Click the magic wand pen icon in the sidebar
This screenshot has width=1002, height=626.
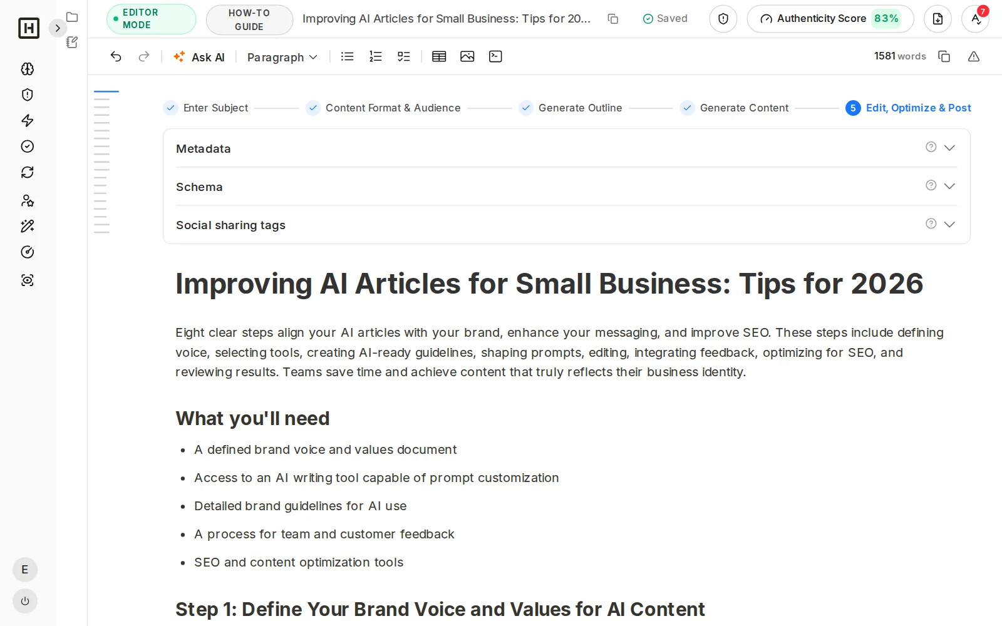click(28, 226)
